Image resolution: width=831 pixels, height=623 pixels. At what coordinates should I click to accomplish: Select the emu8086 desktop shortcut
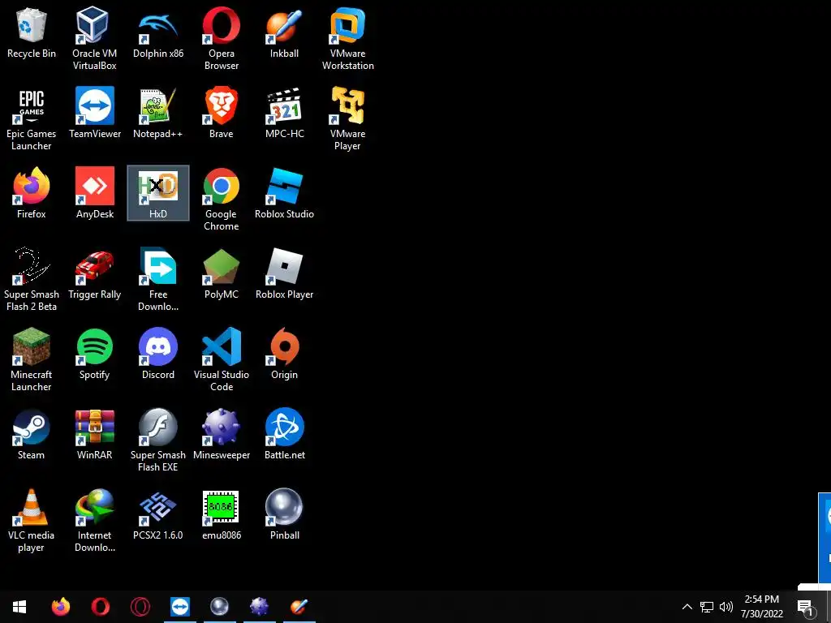coord(221,514)
